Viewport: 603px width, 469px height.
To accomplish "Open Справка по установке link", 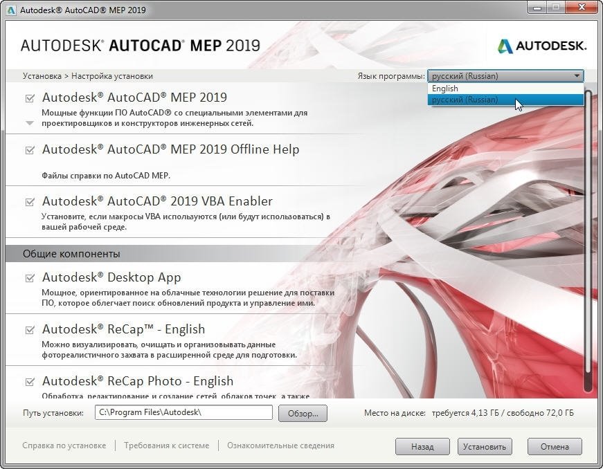I will (64, 445).
